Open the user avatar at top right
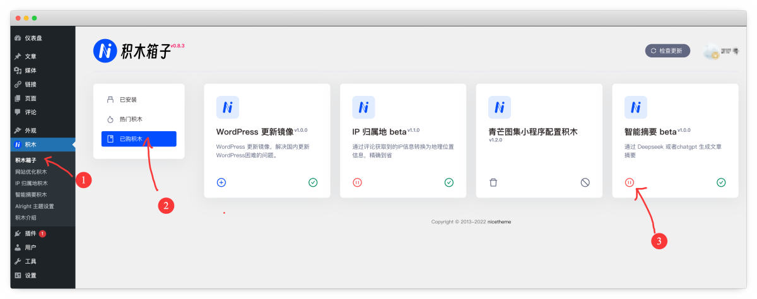 coord(712,51)
